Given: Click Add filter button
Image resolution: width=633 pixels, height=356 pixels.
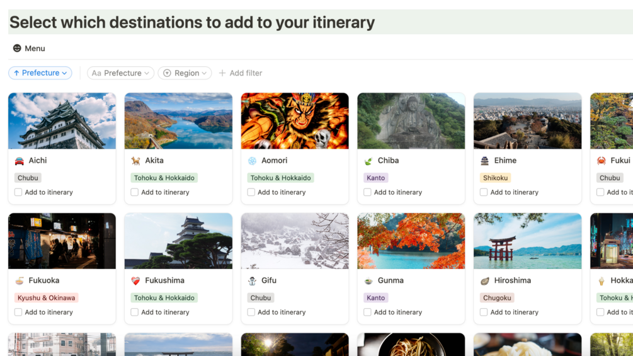Looking at the screenshot, I should 241,73.
